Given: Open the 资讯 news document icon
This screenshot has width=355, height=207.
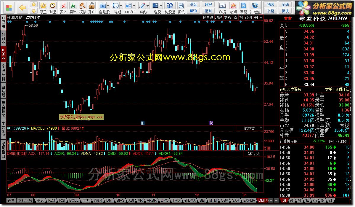Looking at the screenshot, I should pos(181,8).
